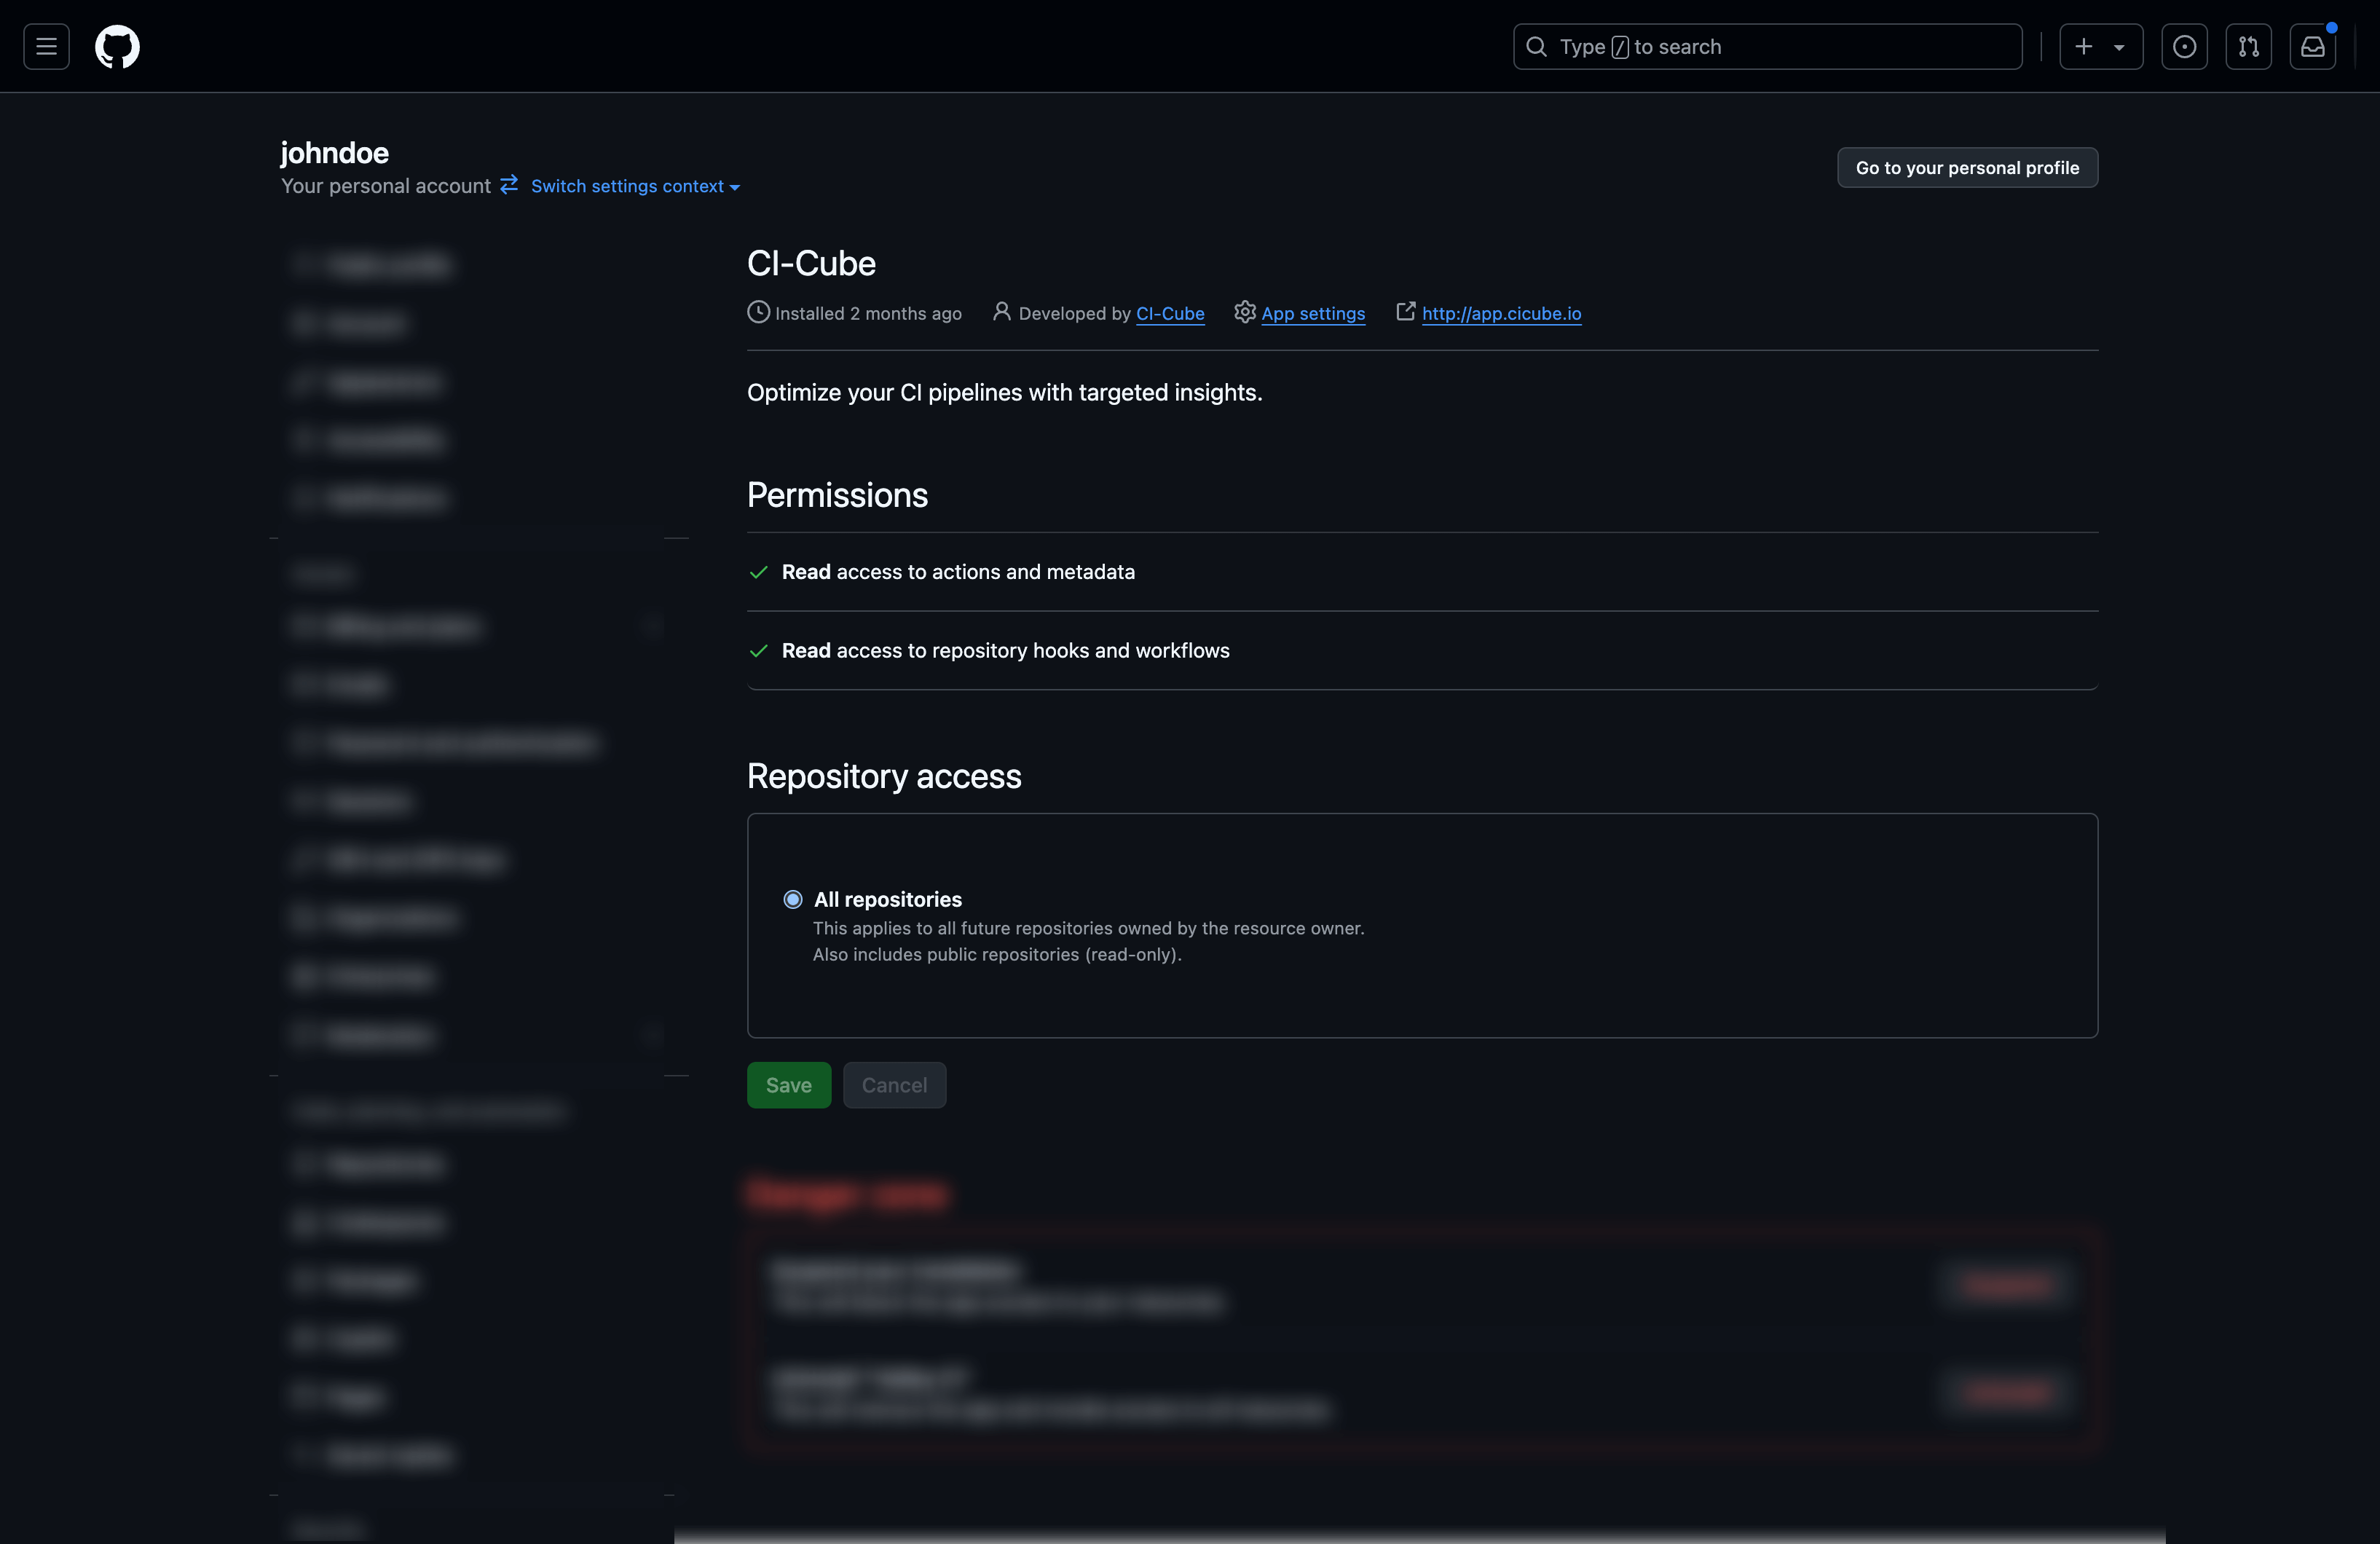The height and width of the screenshot is (1544, 2380).
Task: Click the CI-Cube page heading
Action: (x=811, y=263)
